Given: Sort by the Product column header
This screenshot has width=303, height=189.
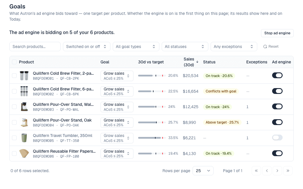Looking at the screenshot, I should [26, 62].
